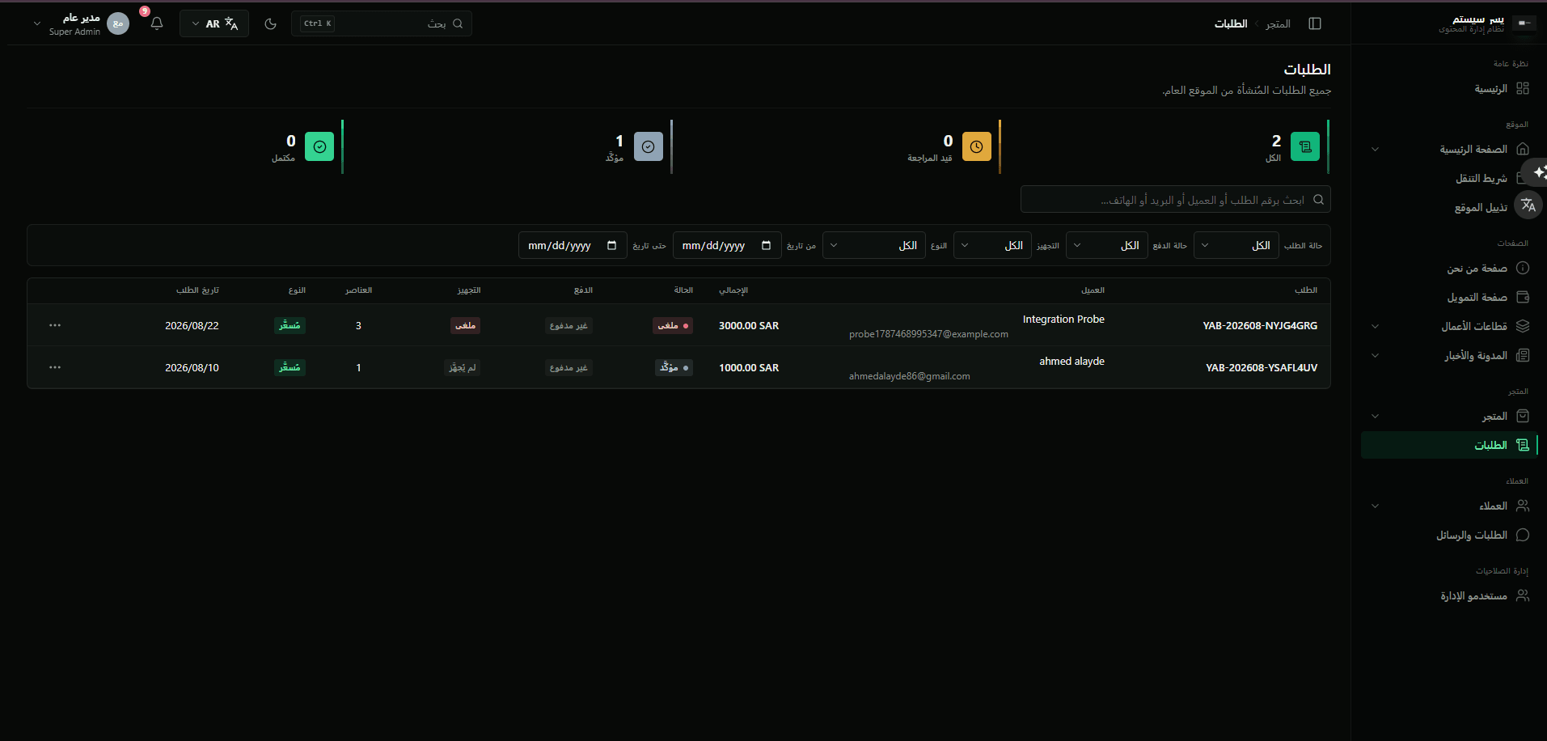Click the الكل total orders card icon
Viewport: 1547px width, 741px height.
pos(1305,146)
